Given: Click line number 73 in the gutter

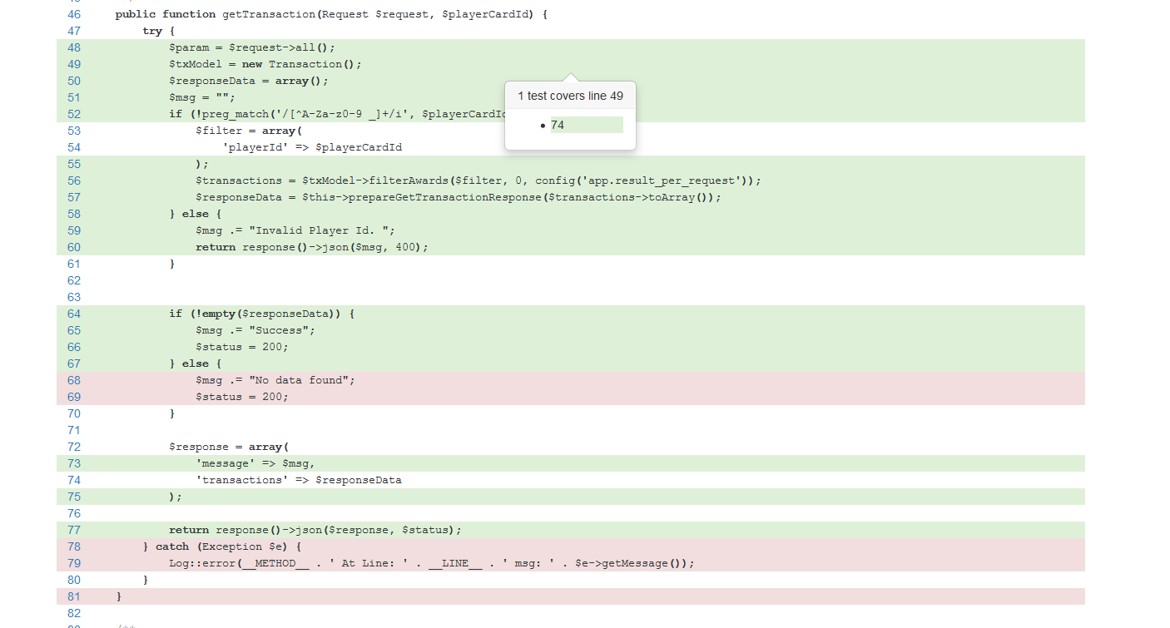Looking at the screenshot, I should [x=74, y=463].
